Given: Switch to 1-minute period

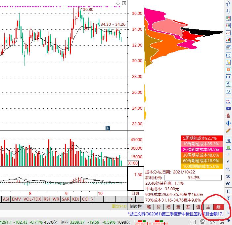Looking at the screenshot, I should [x=228, y=155].
